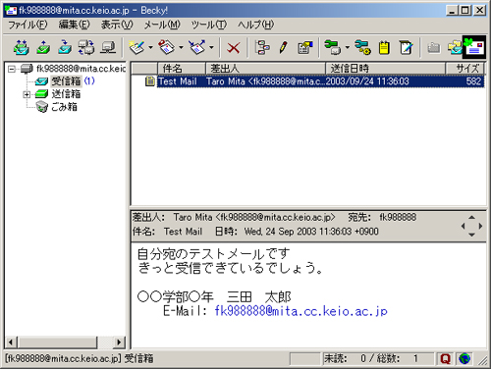Open dropdown arrow next to compose icon

pyautogui.click(x=150, y=47)
